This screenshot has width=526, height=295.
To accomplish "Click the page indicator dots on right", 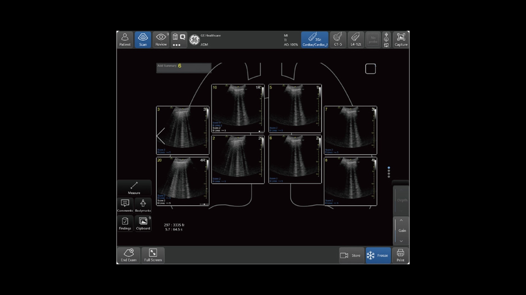I will click(389, 172).
